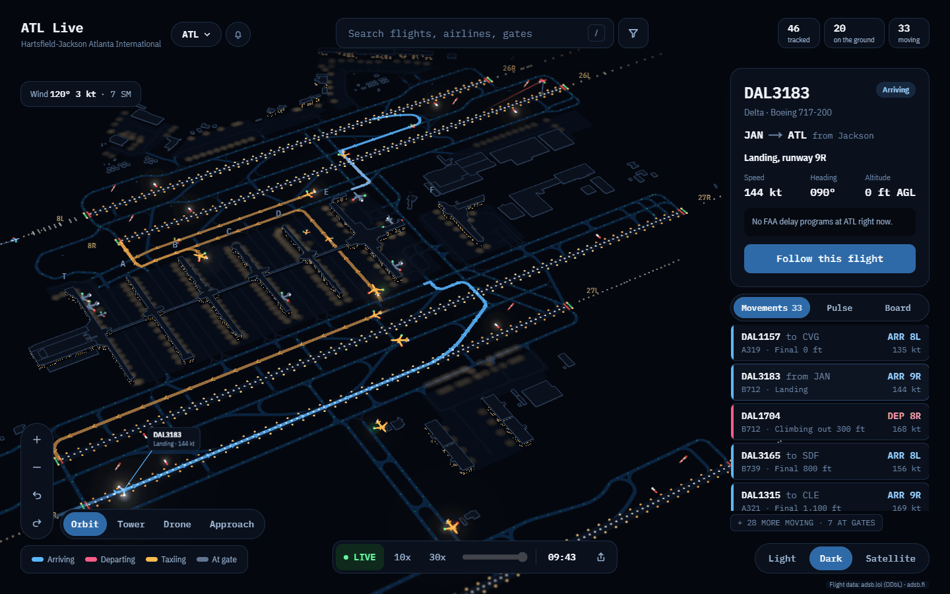Image resolution: width=950 pixels, height=594 pixels.
Task: Select the Orbit camera mode
Action: (x=85, y=524)
